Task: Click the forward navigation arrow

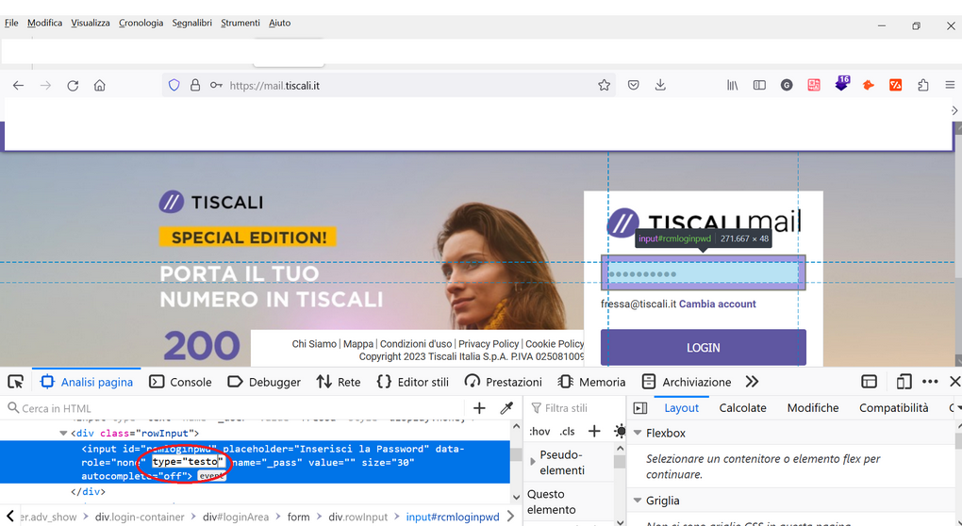Action: pyautogui.click(x=45, y=85)
